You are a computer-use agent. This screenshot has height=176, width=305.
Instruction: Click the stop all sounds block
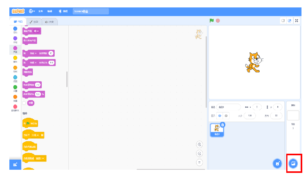coord(30,41)
